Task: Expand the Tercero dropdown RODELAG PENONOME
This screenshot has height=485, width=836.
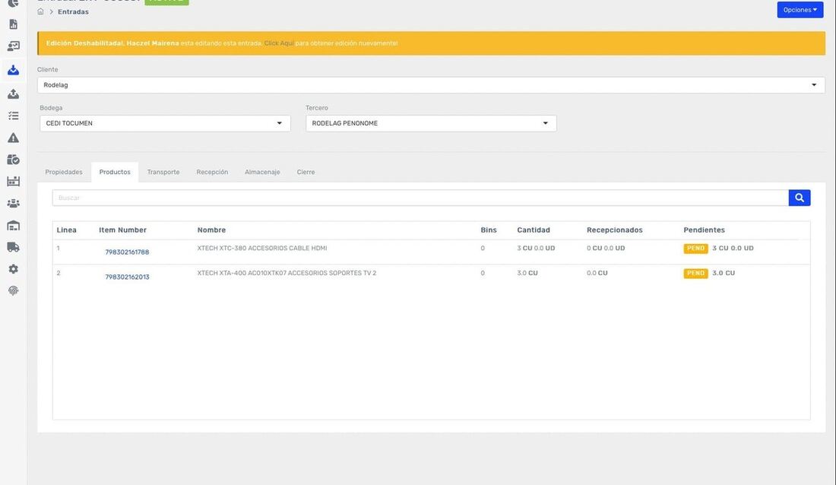Action: coord(431,123)
